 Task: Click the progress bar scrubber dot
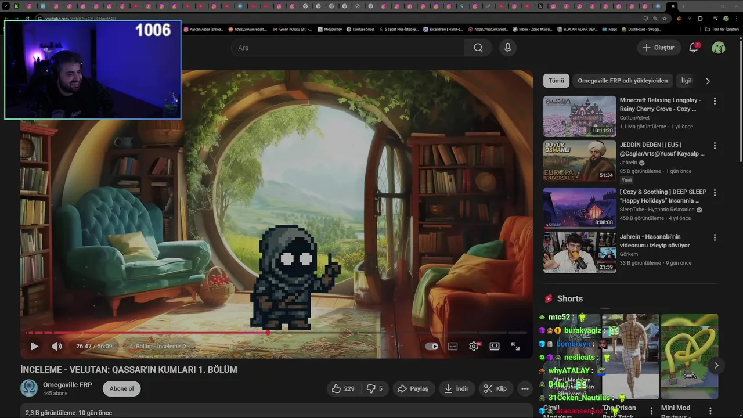point(268,333)
